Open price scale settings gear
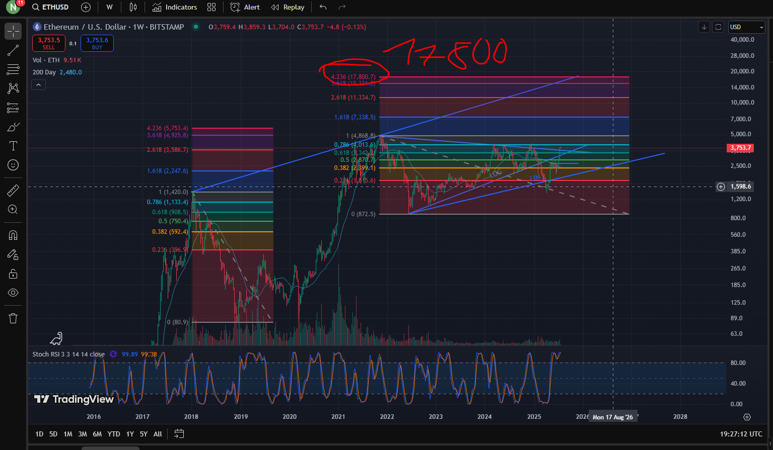Image resolution: width=773 pixels, height=450 pixels. pyautogui.click(x=747, y=417)
